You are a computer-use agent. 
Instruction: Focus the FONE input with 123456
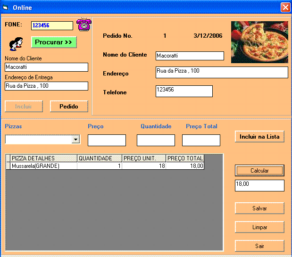(52, 25)
